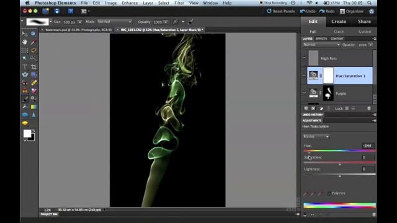Hide the High Pass layer
Image resolution: width=397 pixels, height=223 pixels.
coord(304,58)
